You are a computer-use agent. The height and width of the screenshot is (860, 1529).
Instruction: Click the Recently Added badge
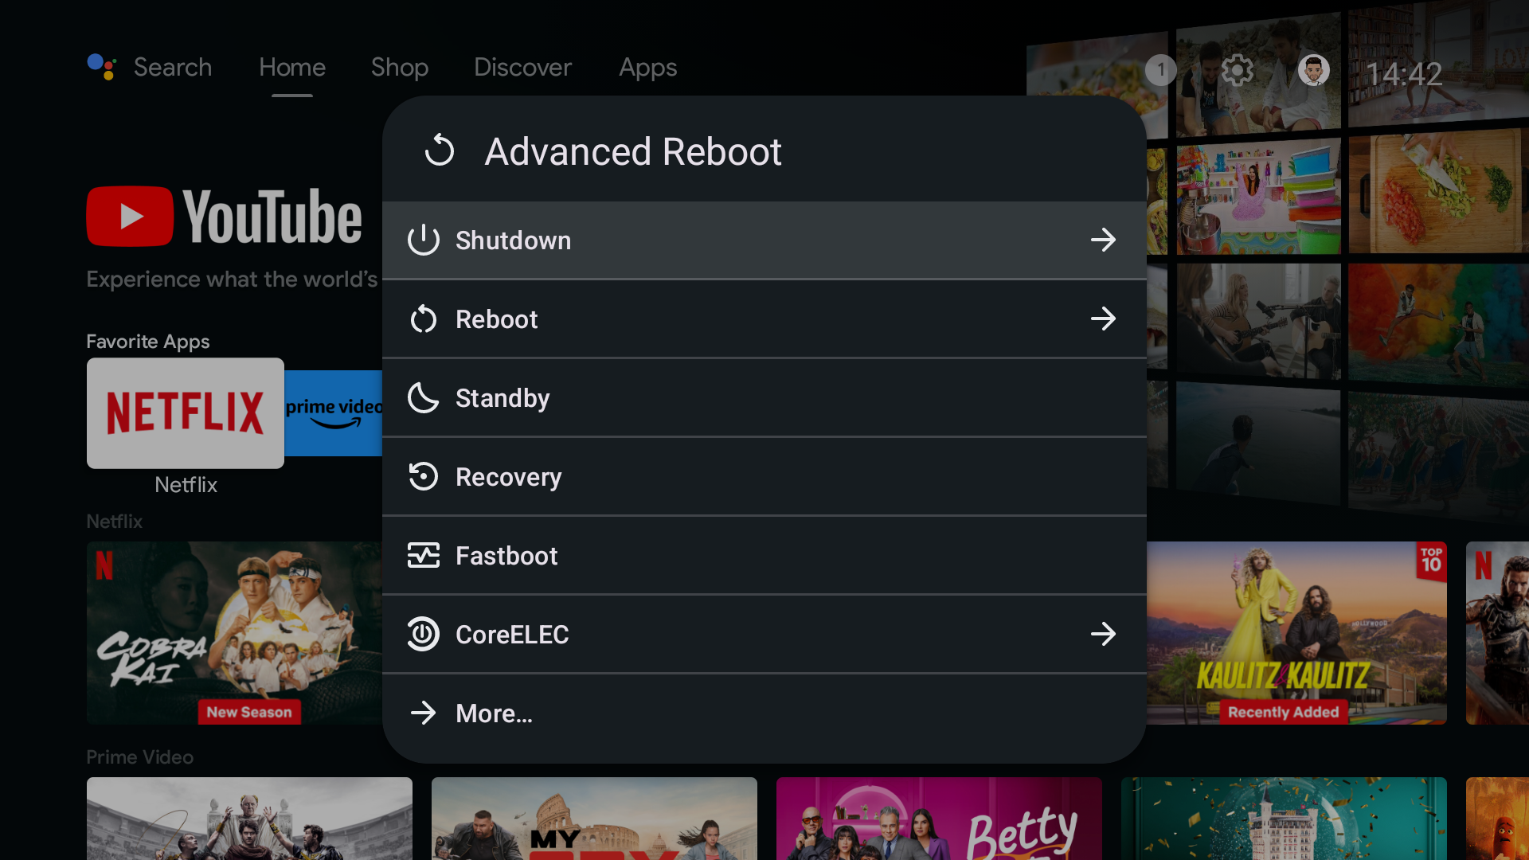click(x=1284, y=712)
